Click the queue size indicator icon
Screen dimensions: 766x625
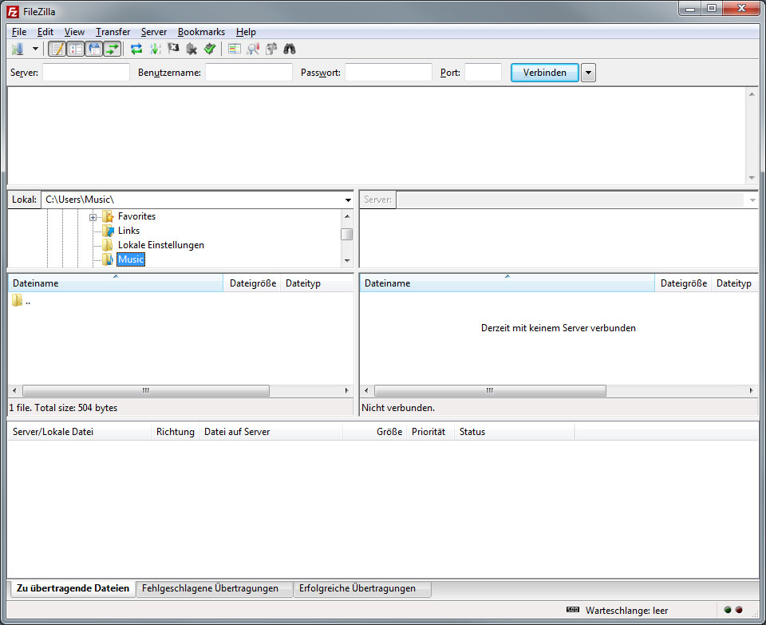(x=573, y=610)
